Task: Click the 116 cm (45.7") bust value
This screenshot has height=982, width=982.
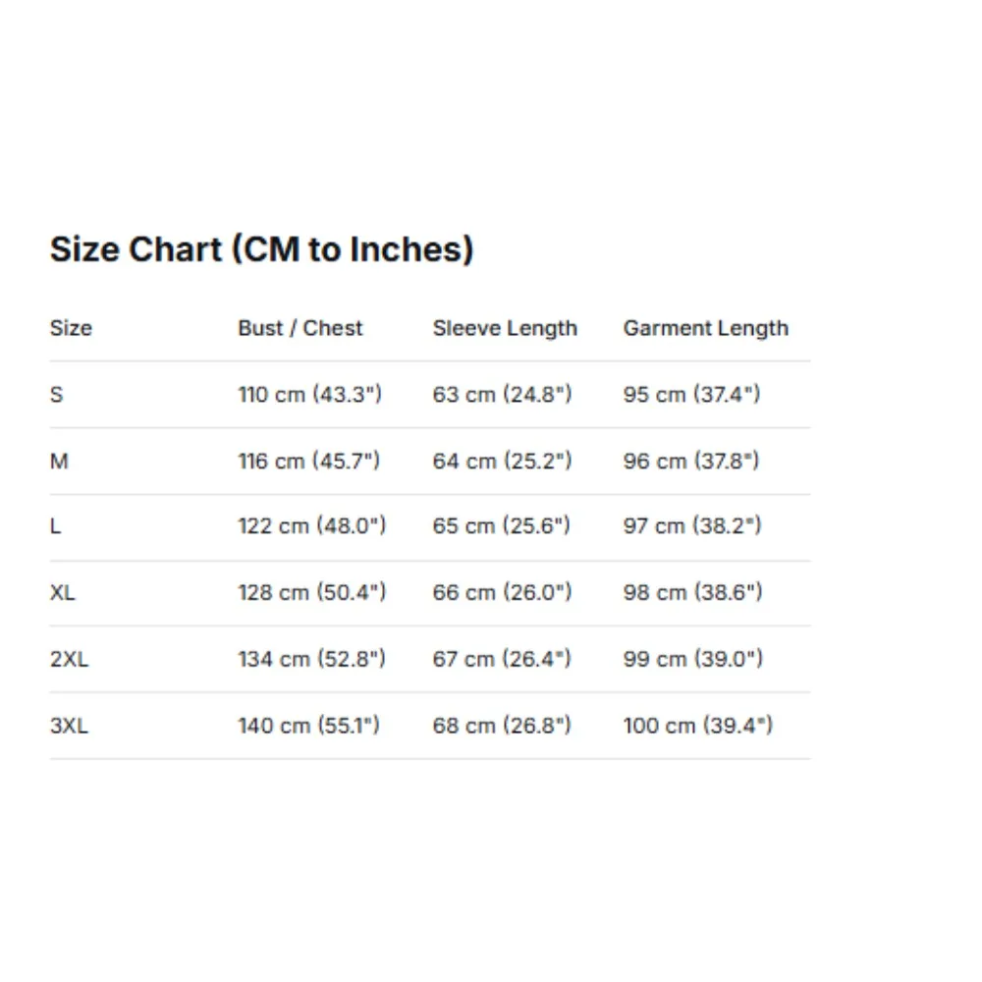Action: [x=308, y=462]
